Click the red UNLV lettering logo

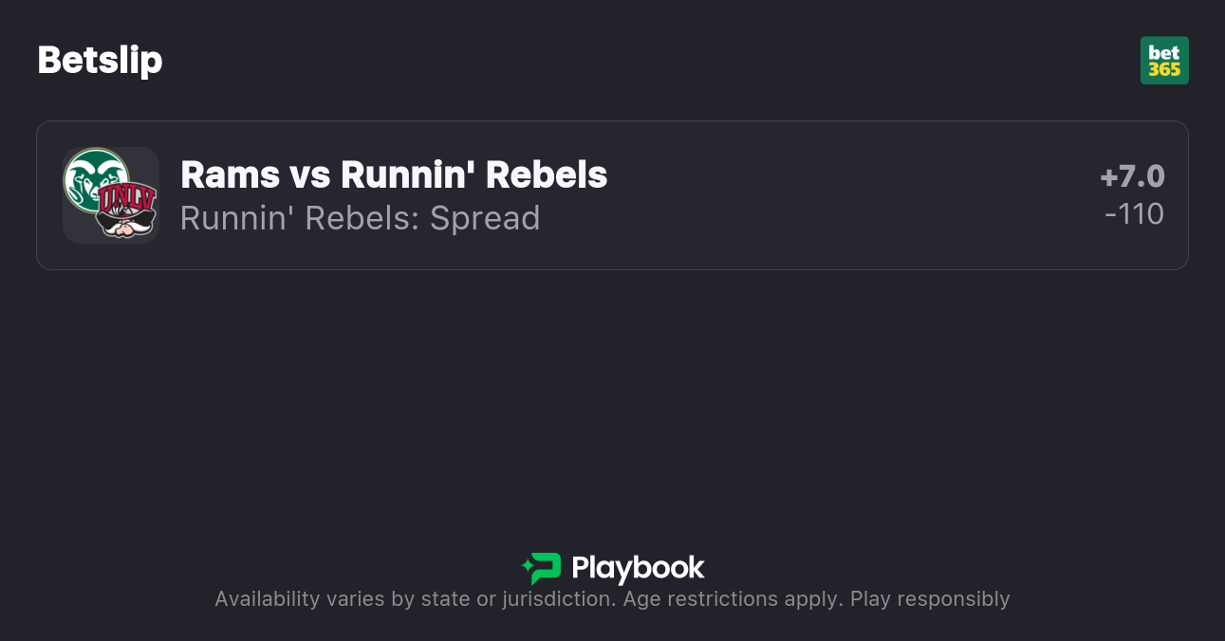coord(125,198)
